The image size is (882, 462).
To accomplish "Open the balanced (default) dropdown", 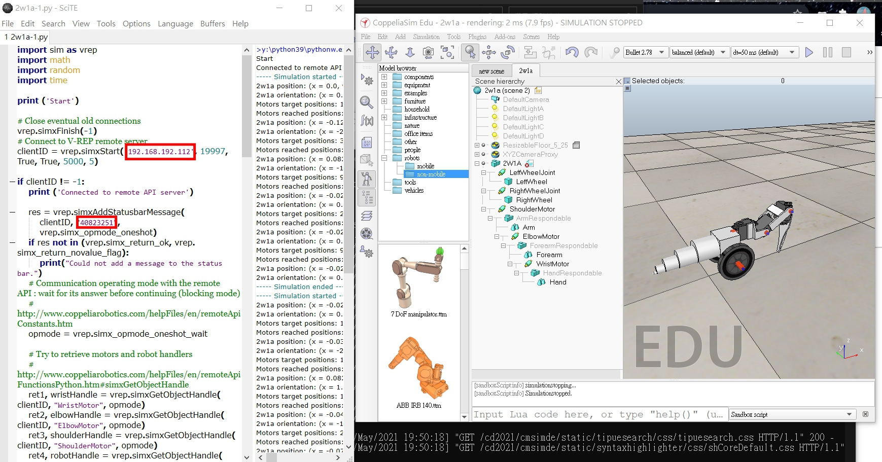I will tap(699, 52).
